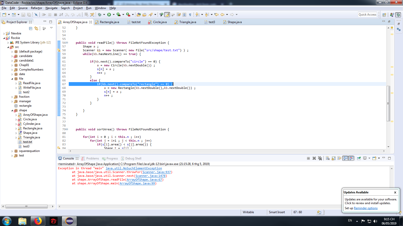Clear the Console output
The height and width of the screenshot is (226, 403).
tap(328, 158)
